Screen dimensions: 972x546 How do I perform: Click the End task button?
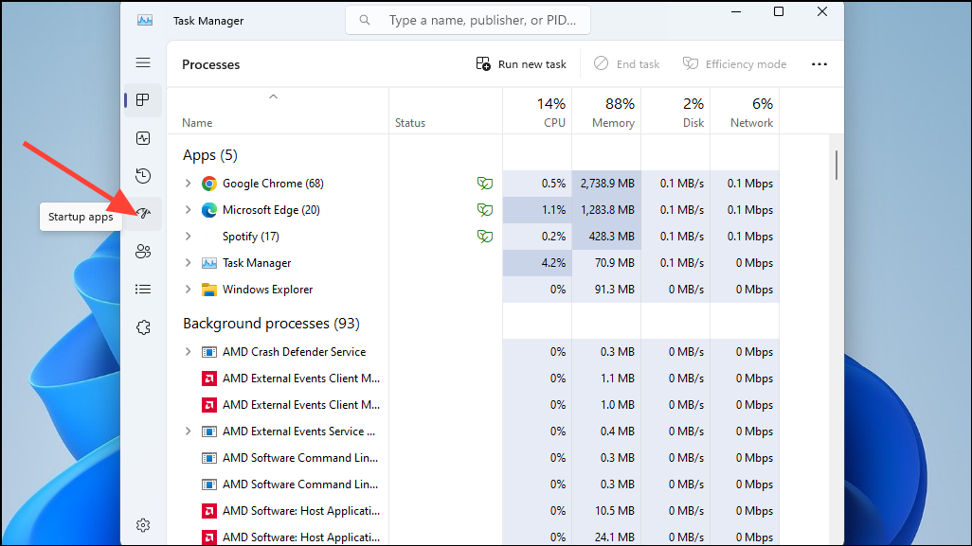(627, 64)
